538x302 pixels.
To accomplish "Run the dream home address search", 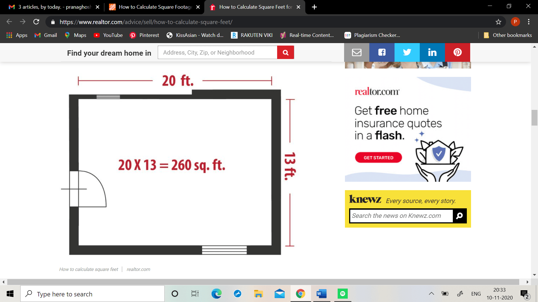I will [x=286, y=52].
